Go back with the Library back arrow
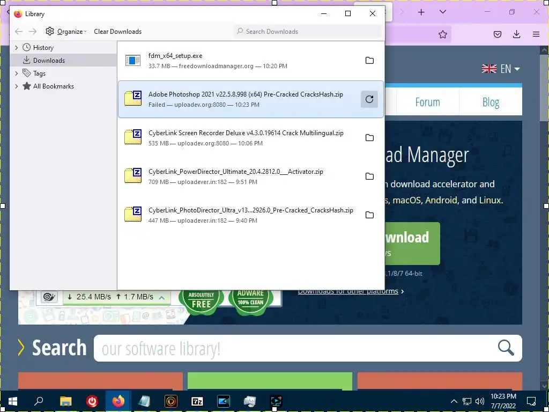This screenshot has width=549, height=412. [19, 32]
